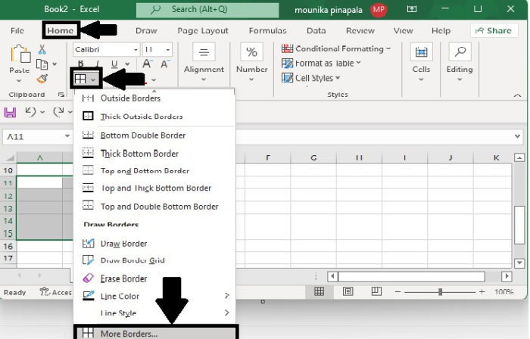Open More Borders dialog
The image size is (530, 339).
(156, 333)
